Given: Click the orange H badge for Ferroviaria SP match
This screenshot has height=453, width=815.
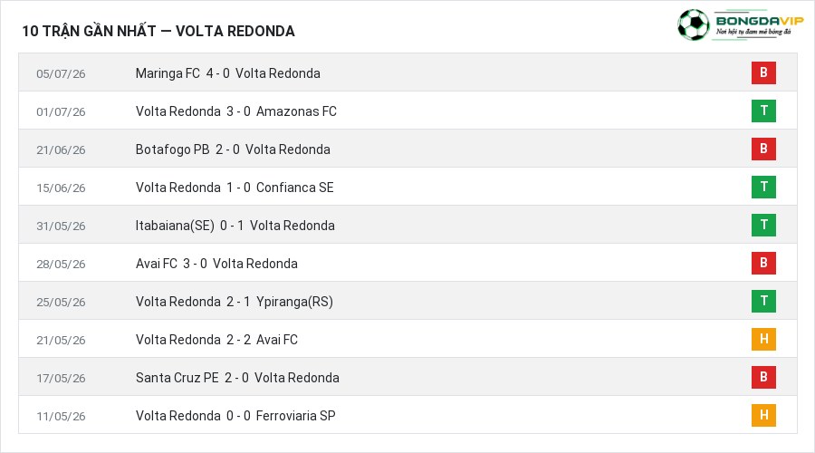Looking at the screenshot, I should coord(763,415).
